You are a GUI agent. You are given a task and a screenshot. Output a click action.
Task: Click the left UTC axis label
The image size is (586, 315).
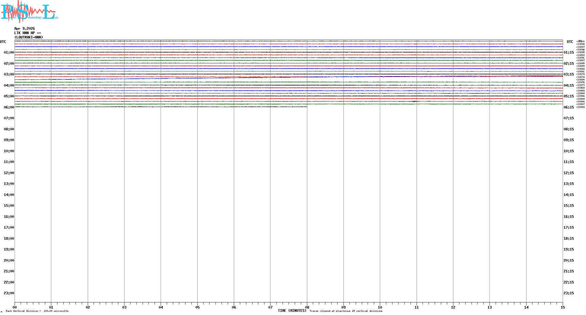coord(3,42)
